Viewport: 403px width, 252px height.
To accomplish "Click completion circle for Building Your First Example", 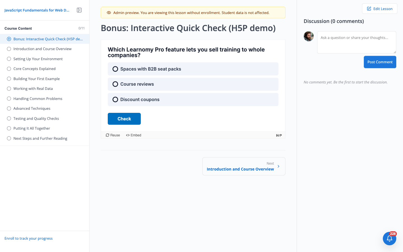I will click(x=9, y=79).
